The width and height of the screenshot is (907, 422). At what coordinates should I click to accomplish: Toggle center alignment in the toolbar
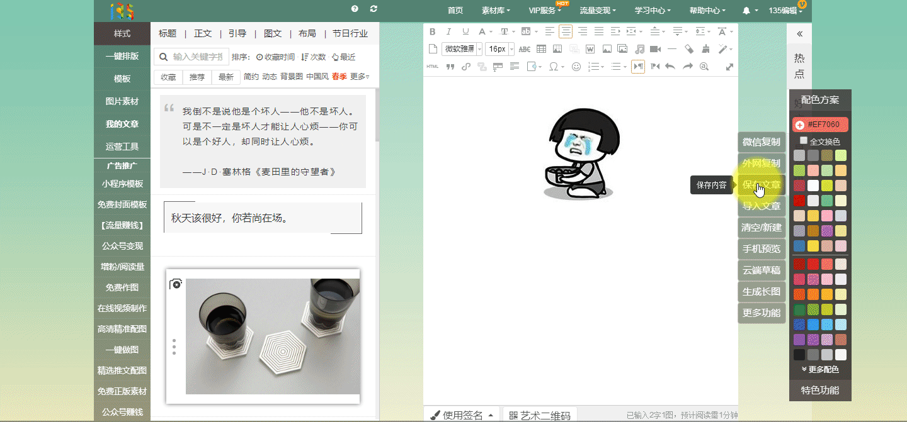[566, 31]
